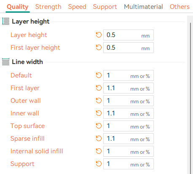Screen dimensions: 193x174
Task: Reset the Internal solid infill line width
Action: pos(99,151)
